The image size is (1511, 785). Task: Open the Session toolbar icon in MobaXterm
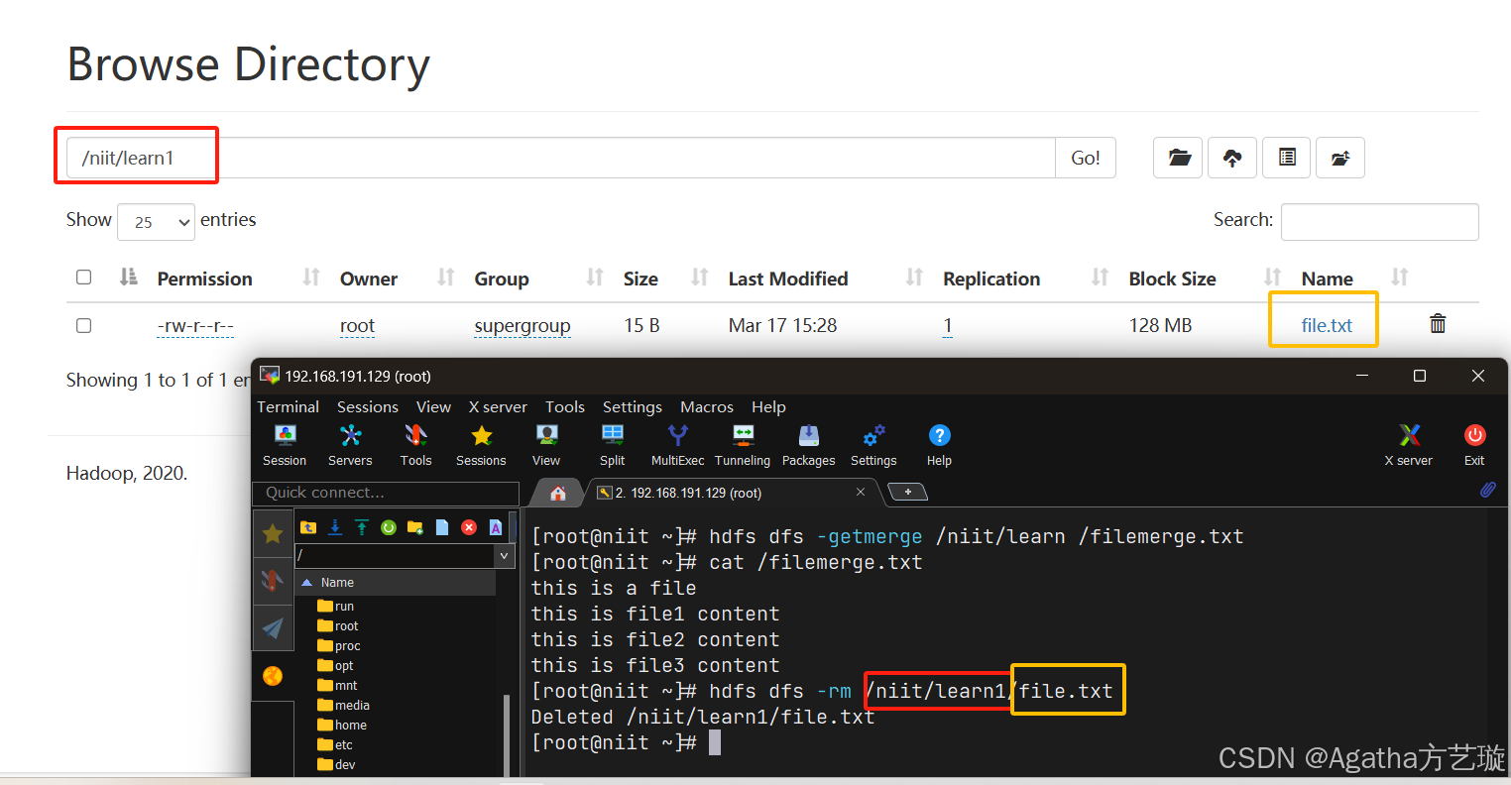click(x=285, y=444)
